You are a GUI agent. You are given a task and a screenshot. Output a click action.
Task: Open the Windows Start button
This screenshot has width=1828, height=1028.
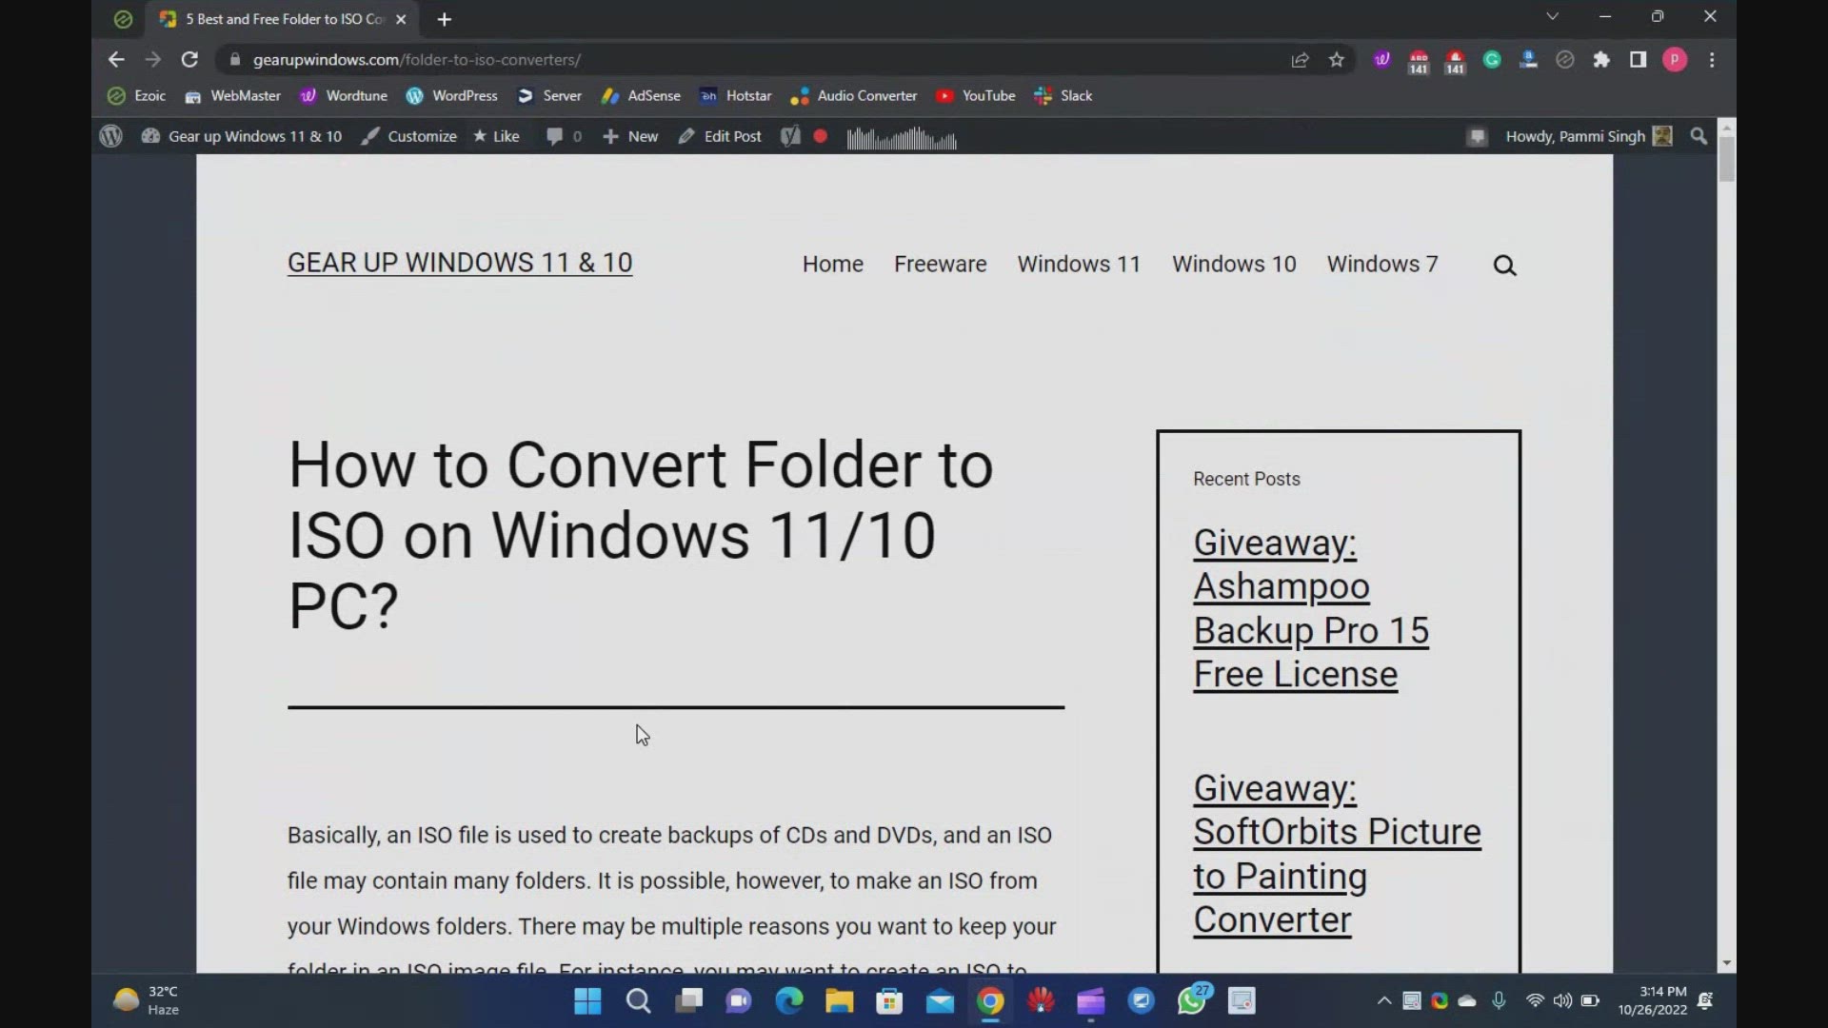[587, 1001]
